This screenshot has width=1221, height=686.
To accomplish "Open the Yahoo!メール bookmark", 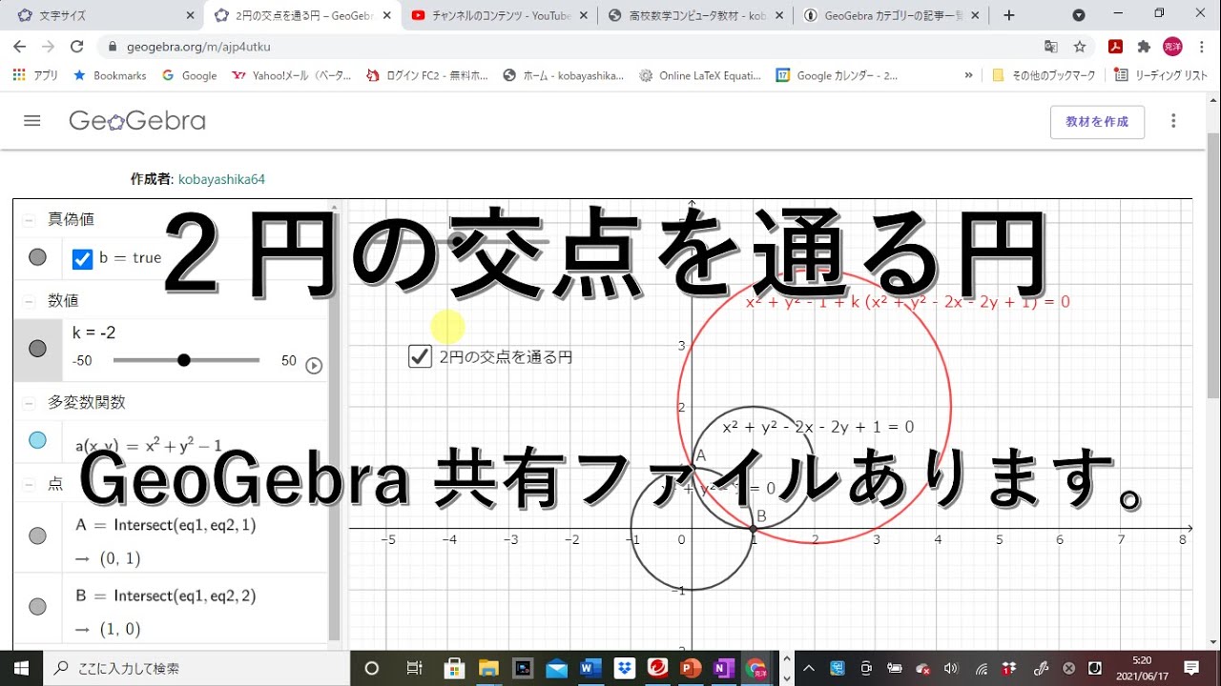I will click(x=292, y=75).
